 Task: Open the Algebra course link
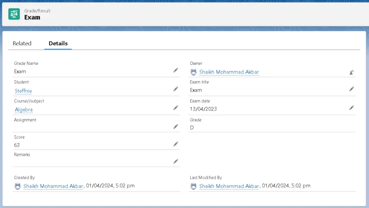point(24,110)
